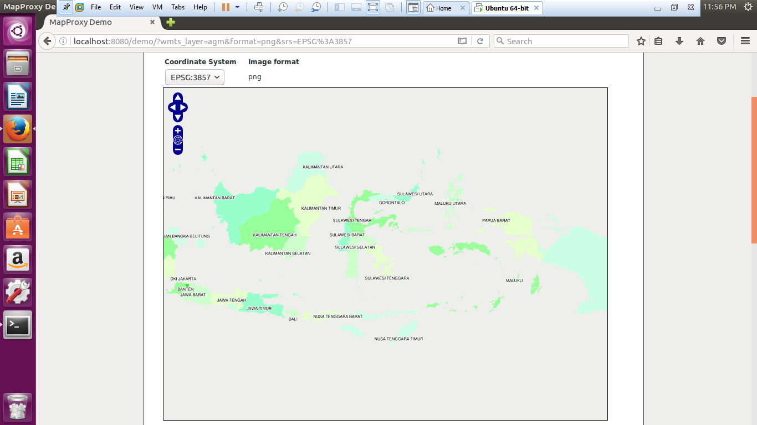Focus the Firefox Search box
The width and height of the screenshot is (757, 425).
pos(561,41)
